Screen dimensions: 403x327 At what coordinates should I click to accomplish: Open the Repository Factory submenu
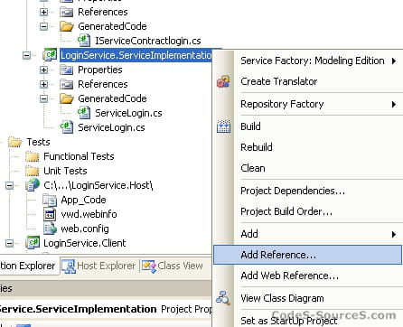[x=318, y=104]
